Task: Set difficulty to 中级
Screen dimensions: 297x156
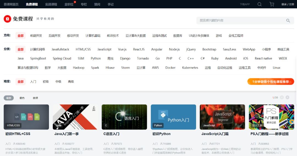Action: (x=58, y=82)
